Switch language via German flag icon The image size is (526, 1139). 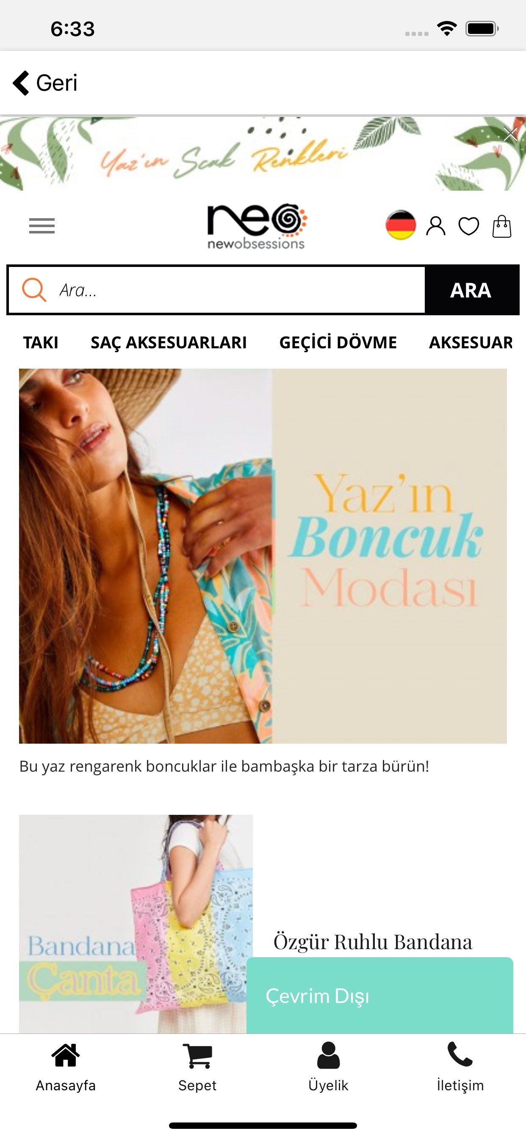pyautogui.click(x=401, y=225)
